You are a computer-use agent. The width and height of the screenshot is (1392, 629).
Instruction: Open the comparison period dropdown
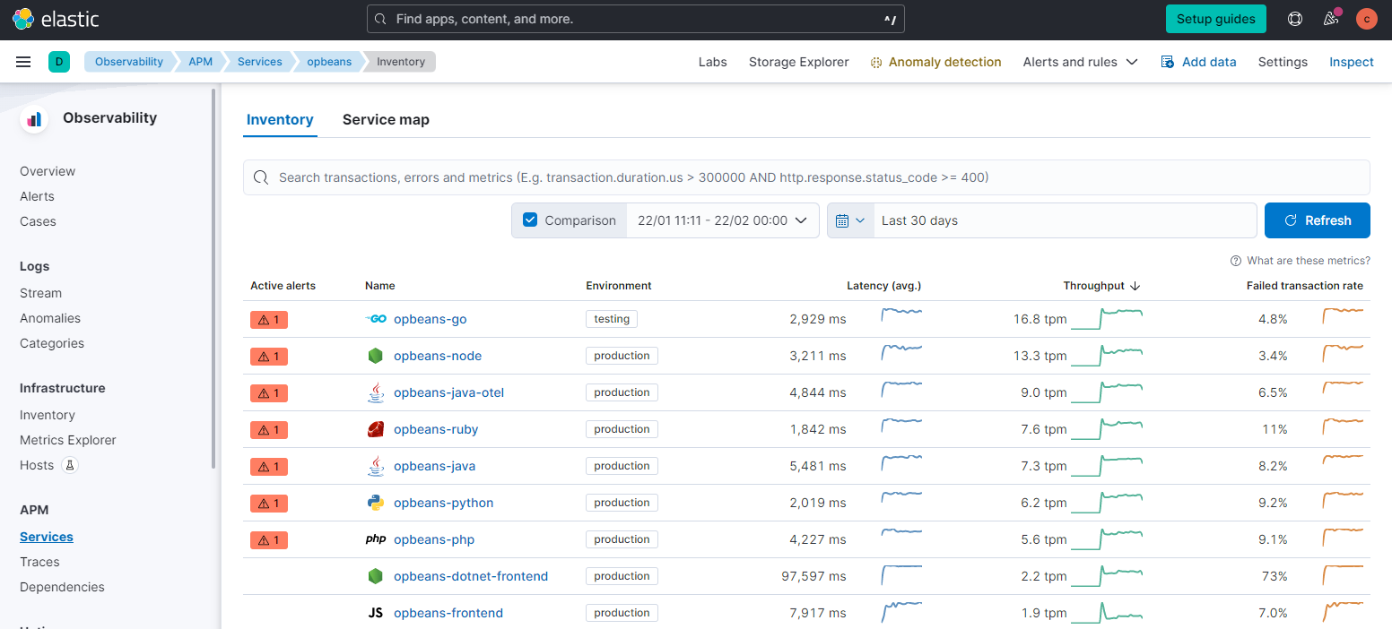pos(723,220)
